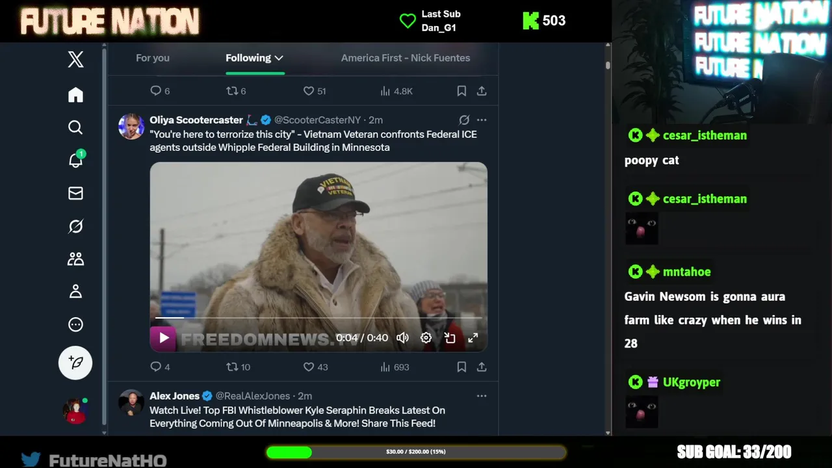Open Communities people icon
Image resolution: width=832 pixels, height=468 pixels.
coord(75,259)
